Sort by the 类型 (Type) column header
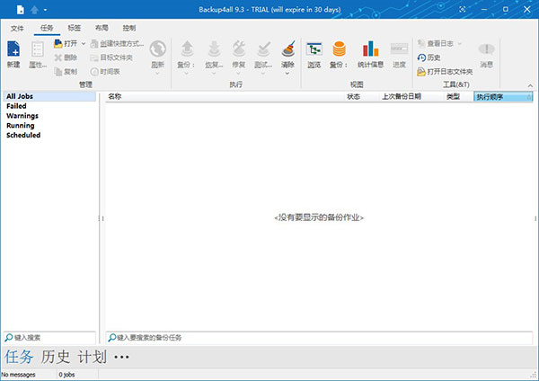The width and height of the screenshot is (539, 381). (458, 97)
